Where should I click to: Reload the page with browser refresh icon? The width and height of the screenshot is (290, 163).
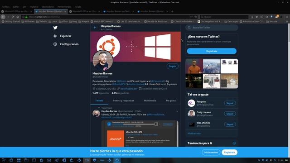click(x=13, y=17)
